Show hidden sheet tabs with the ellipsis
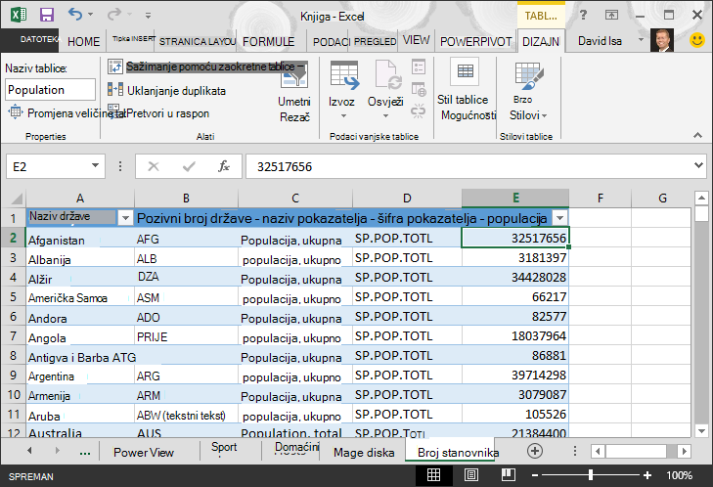This screenshot has width=713, height=487. pyautogui.click(x=84, y=453)
